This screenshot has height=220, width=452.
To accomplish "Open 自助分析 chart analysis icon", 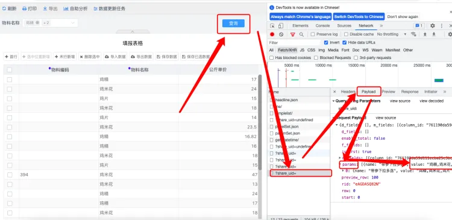I will coord(66,8).
